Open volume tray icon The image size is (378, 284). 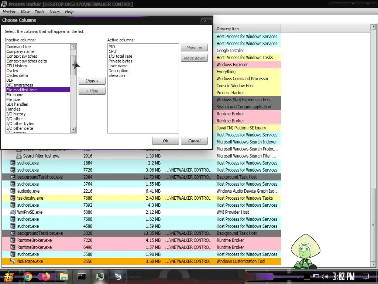click(x=325, y=277)
